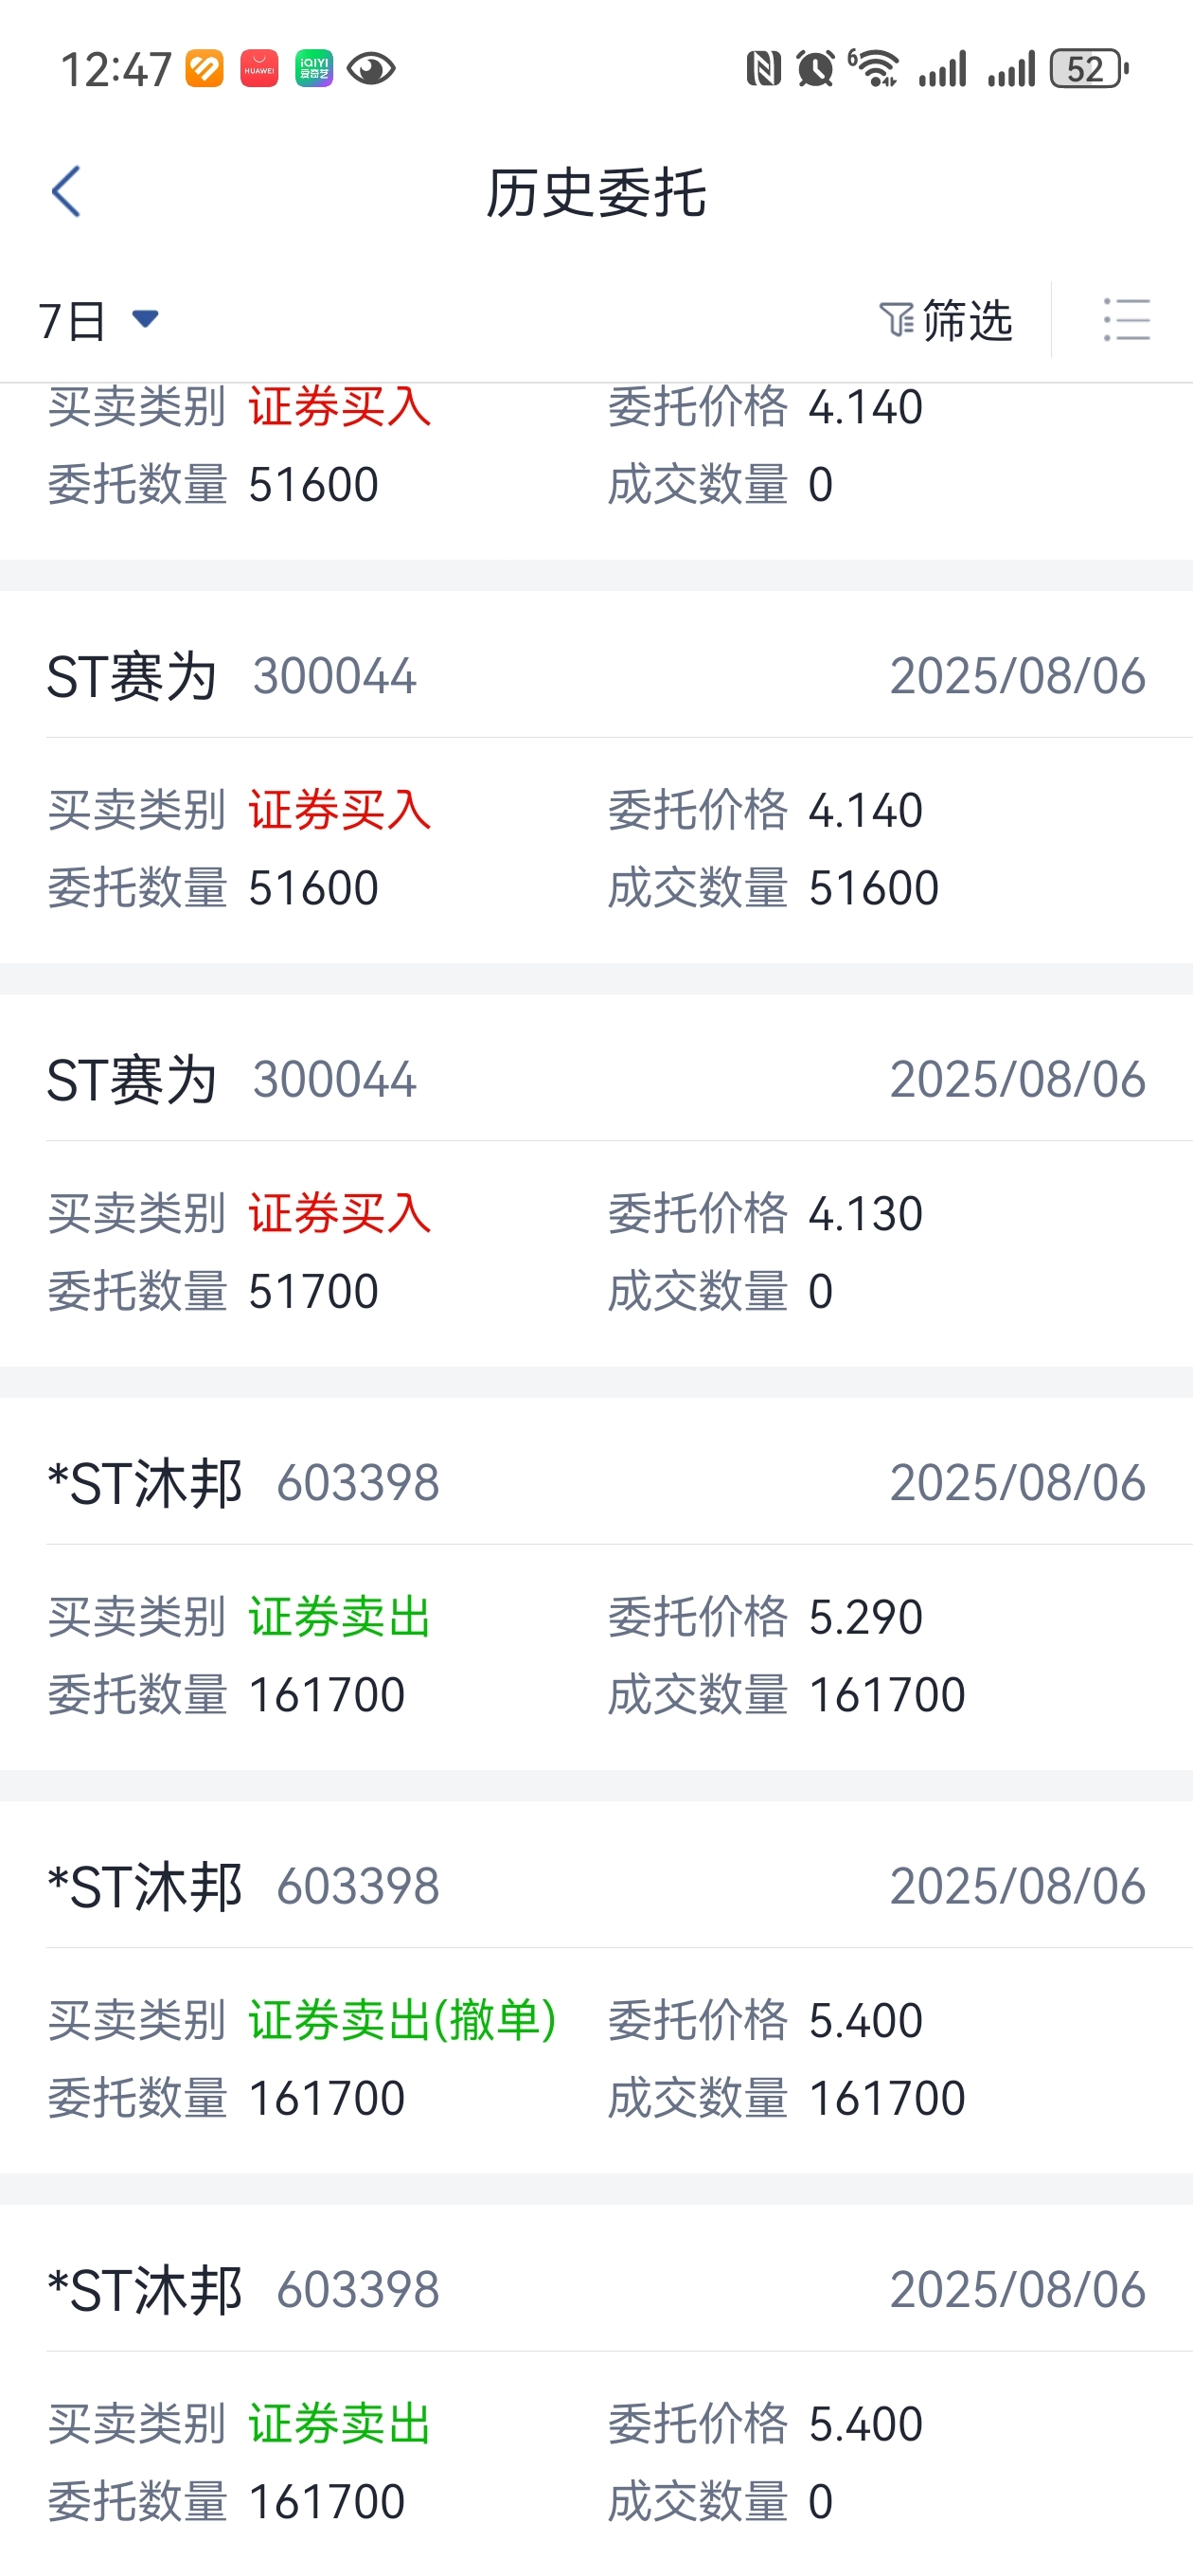This screenshot has width=1193, height=2576.
Task: Tap the iQIYI notification icon
Action: (314, 69)
